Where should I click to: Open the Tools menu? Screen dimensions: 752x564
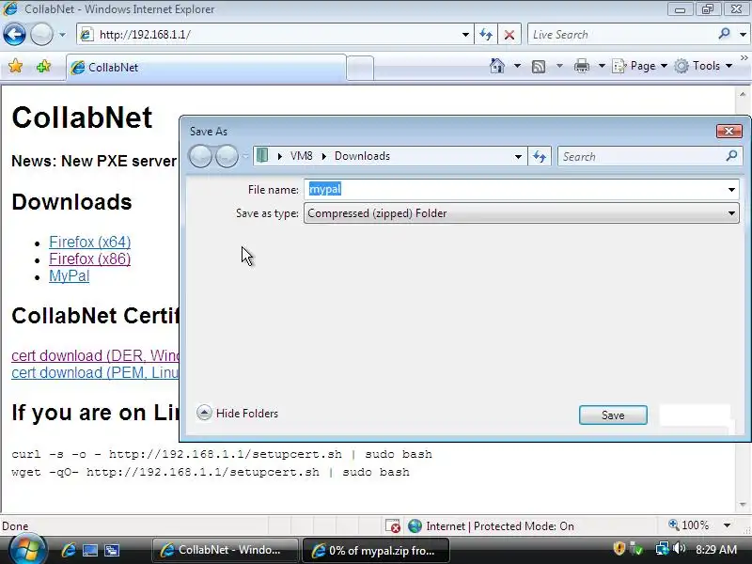click(x=703, y=66)
